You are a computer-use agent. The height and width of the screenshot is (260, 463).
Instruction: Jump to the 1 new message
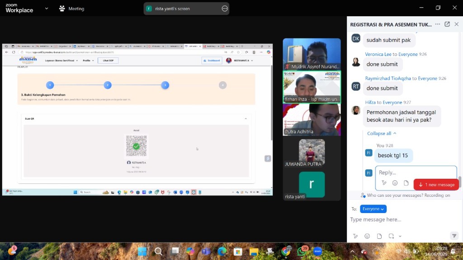tap(436, 185)
